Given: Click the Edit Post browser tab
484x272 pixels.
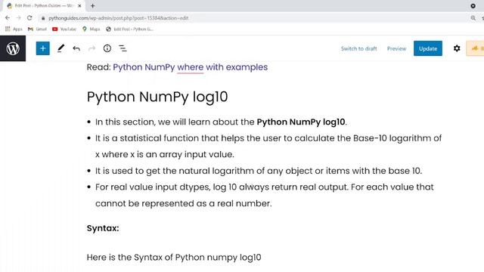Looking at the screenshot, I should pos(45,6).
